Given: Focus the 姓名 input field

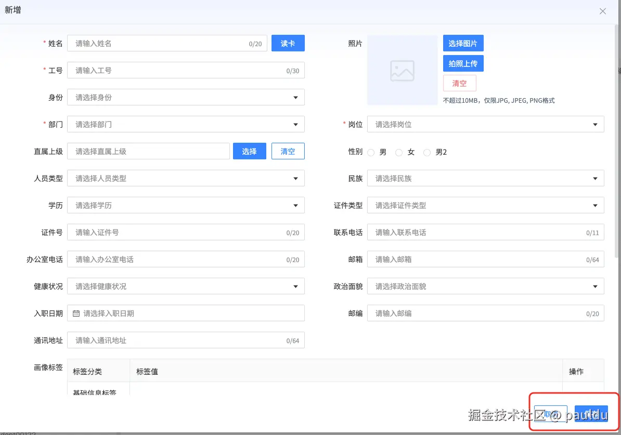Looking at the screenshot, I should click(x=167, y=43).
